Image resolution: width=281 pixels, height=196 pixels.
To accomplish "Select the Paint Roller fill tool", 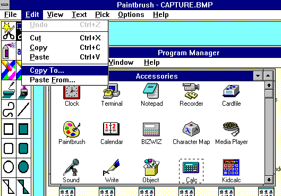I will pyautogui.click(x=8, y=90).
